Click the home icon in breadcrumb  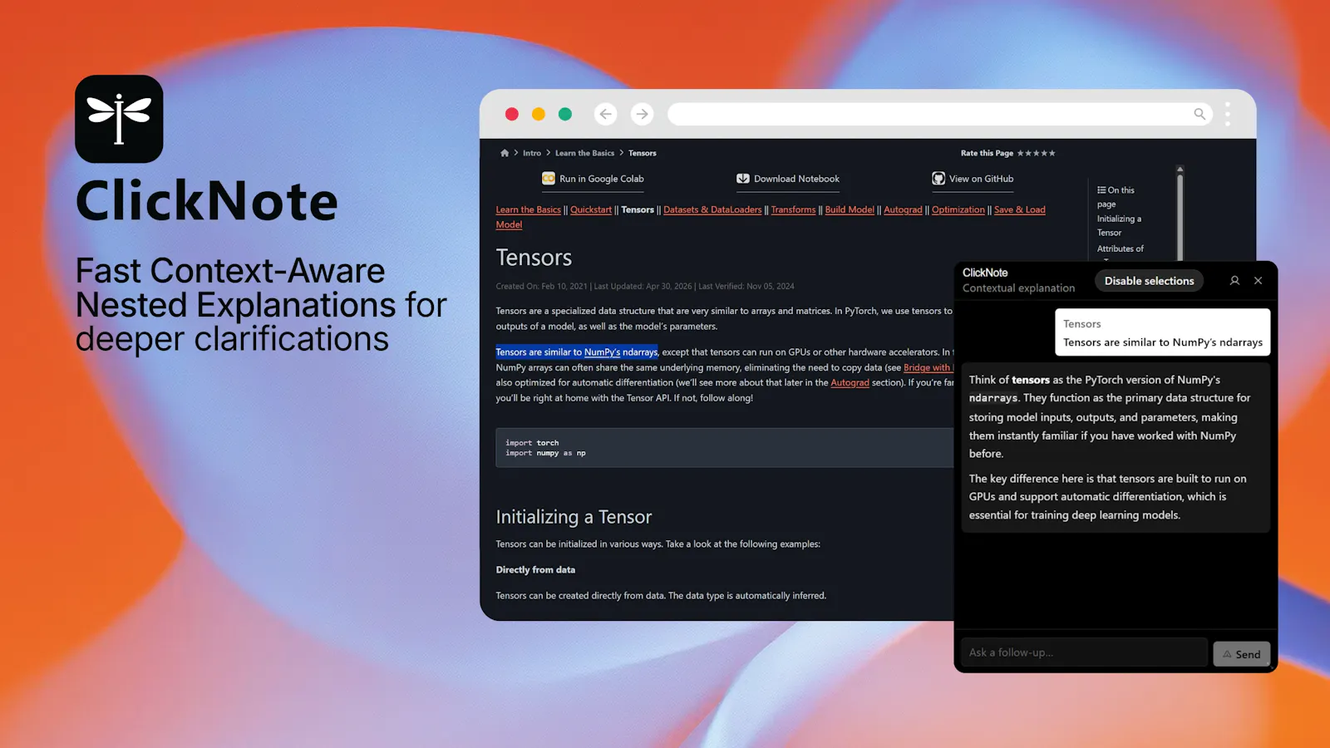pyautogui.click(x=505, y=153)
